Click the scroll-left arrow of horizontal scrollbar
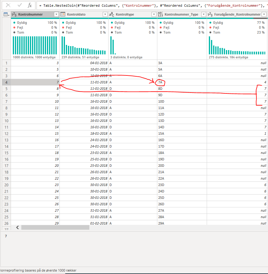268x274 pixels. click(17, 227)
